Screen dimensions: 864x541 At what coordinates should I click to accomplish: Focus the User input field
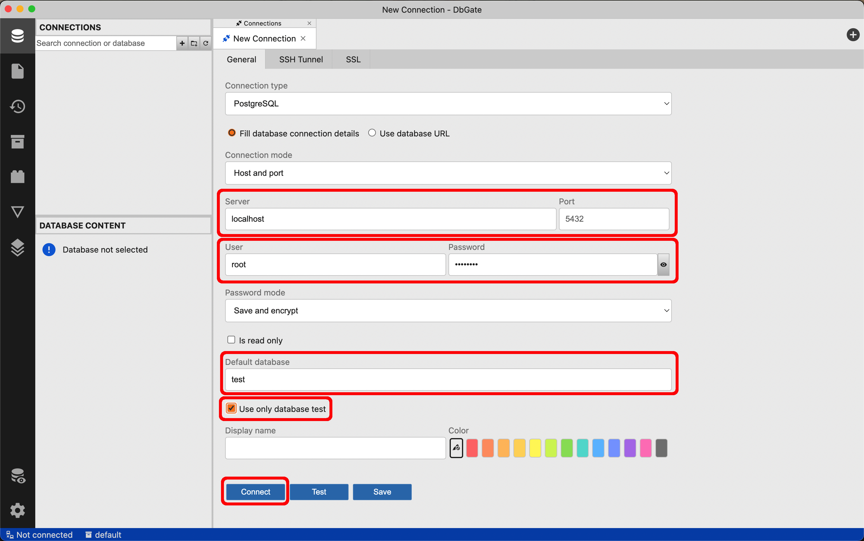coord(335,264)
